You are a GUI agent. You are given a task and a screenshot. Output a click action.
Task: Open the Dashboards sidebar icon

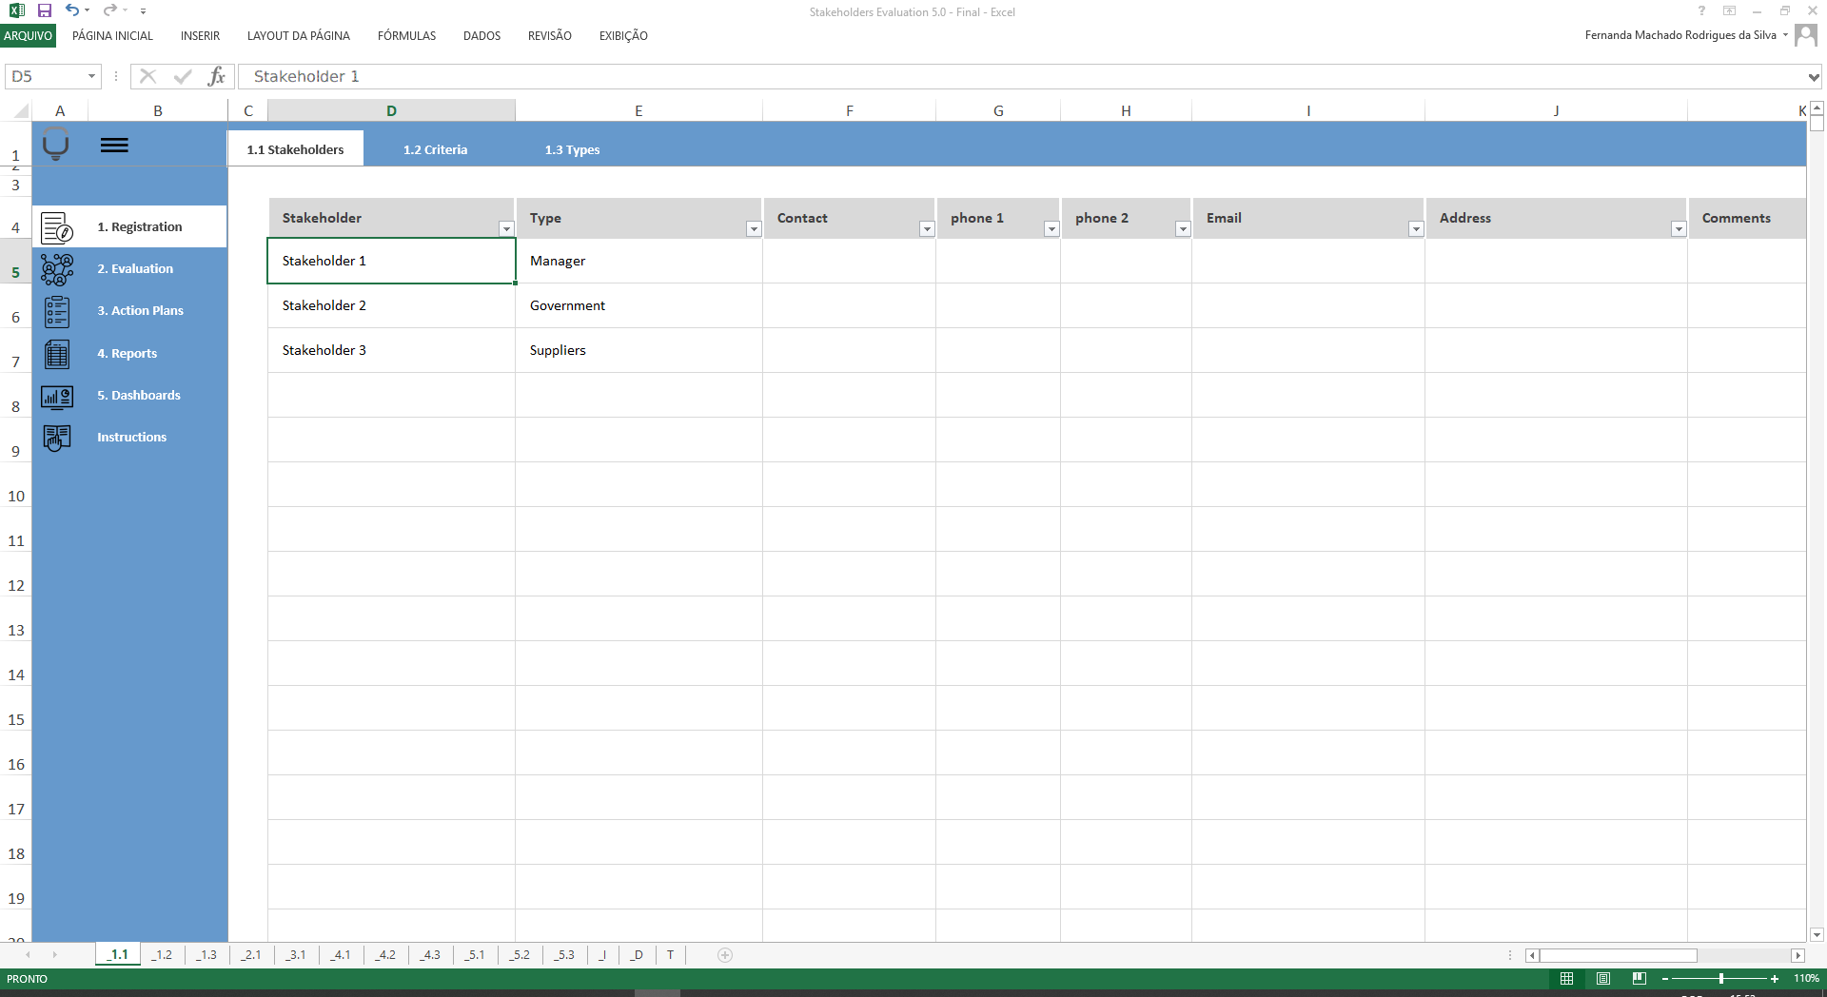coord(56,396)
